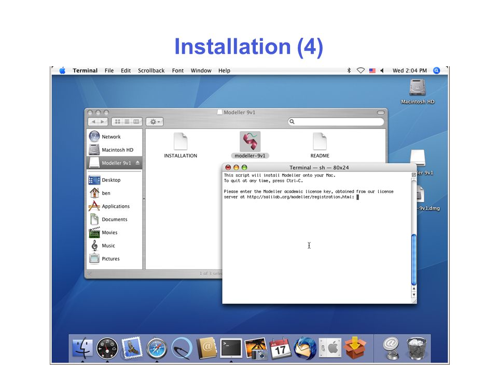Open the Edit menu

pos(126,70)
